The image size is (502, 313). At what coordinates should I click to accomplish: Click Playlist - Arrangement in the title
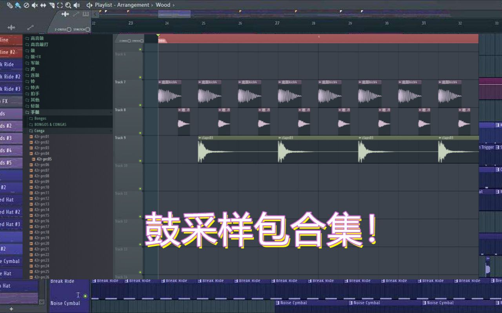[x=122, y=5]
